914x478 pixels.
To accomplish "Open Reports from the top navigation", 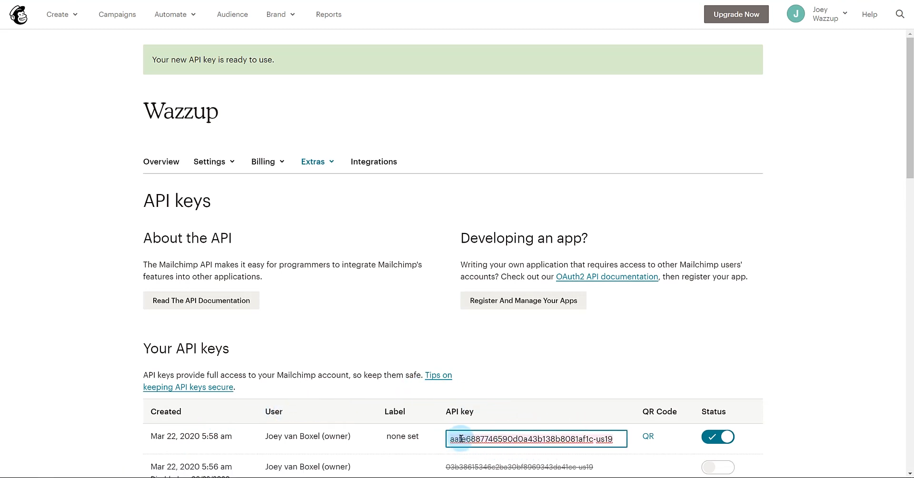I will point(328,14).
